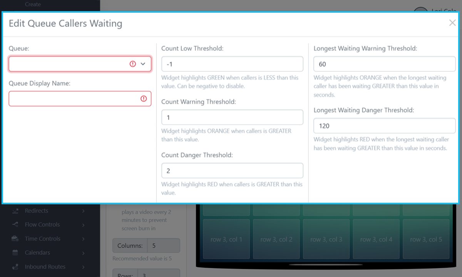
Task: Edit the Count Warning Threshold value
Action: pyautogui.click(x=232, y=117)
